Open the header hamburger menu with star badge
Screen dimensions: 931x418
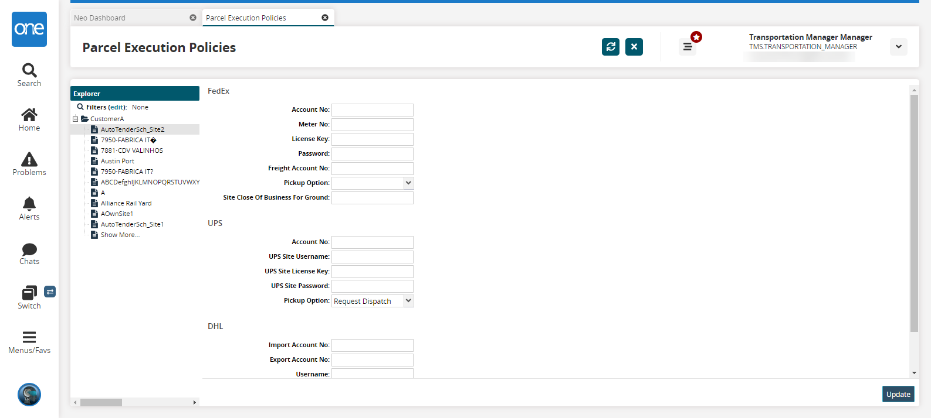pyautogui.click(x=688, y=47)
